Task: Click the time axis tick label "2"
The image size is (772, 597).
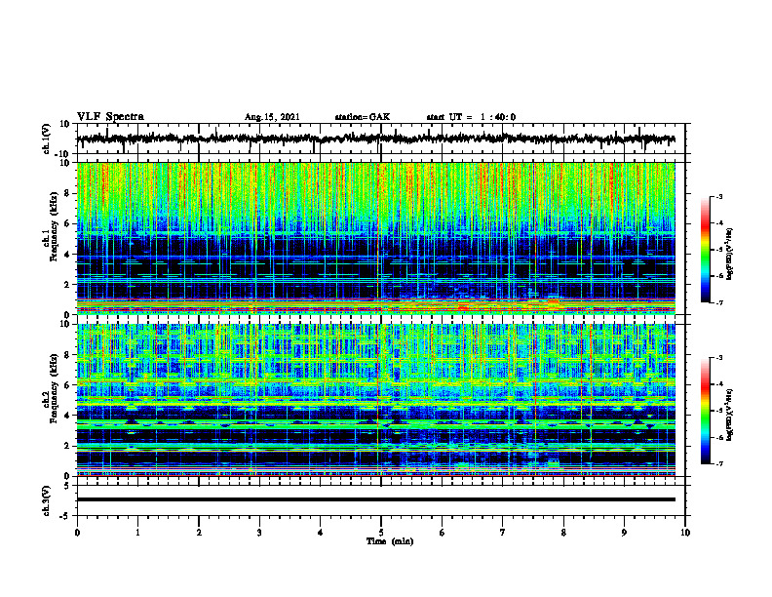Action: point(199,533)
